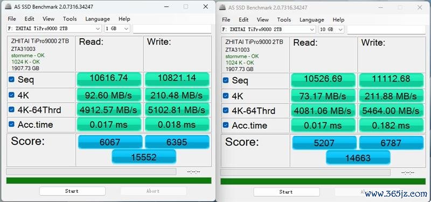Image resolution: width=431 pixels, height=202 pixels.
Task: Open the Language menu in the left window
Action: pyautogui.click(x=98, y=19)
